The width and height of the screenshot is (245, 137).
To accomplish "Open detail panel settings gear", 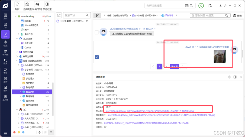I will [229, 77].
